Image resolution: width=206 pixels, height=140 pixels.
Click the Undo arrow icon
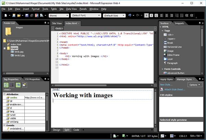point(129,15)
